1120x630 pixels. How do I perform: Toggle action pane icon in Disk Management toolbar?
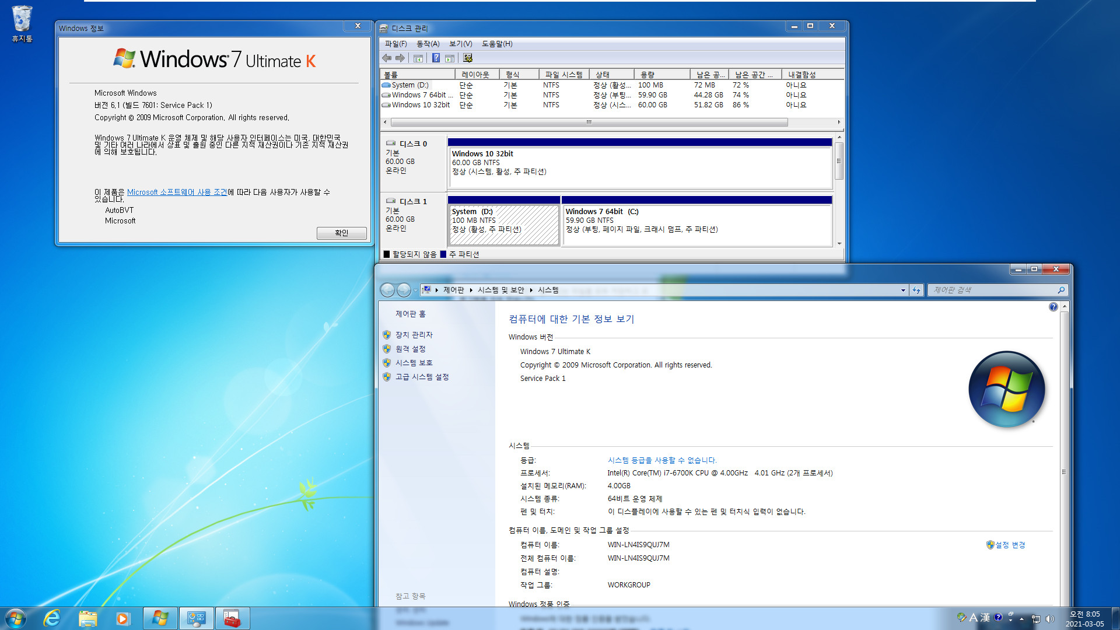click(450, 58)
